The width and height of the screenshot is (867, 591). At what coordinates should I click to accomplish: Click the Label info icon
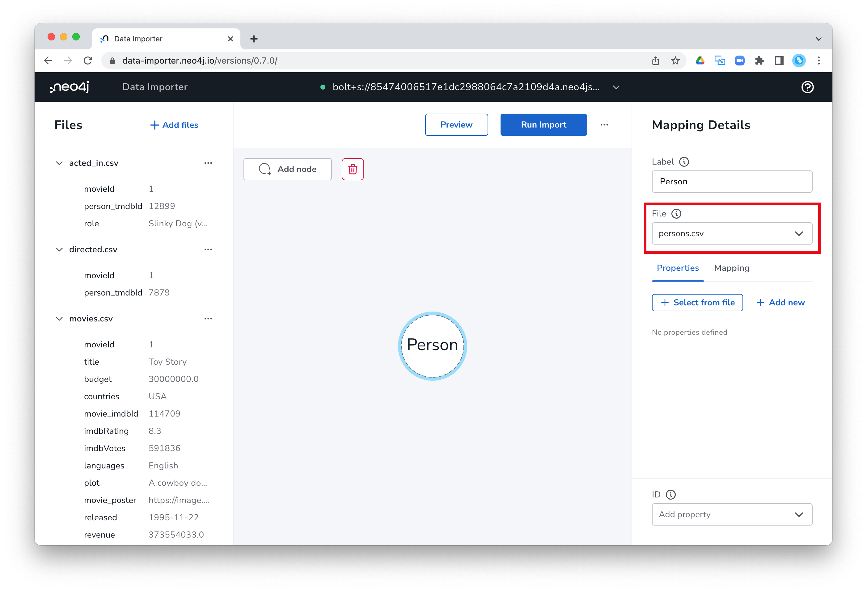(684, 162)
